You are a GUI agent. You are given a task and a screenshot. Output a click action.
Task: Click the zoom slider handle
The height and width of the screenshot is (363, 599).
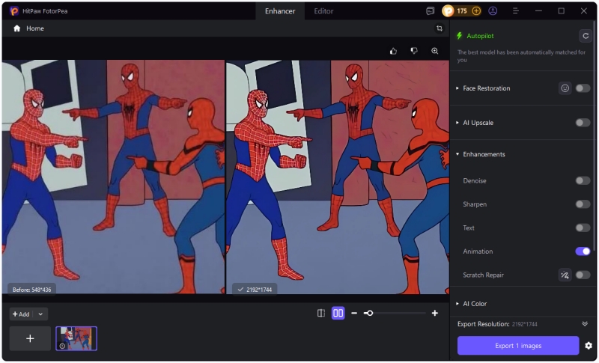point(369,313)
